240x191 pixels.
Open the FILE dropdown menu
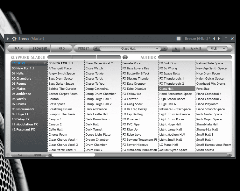217,48
